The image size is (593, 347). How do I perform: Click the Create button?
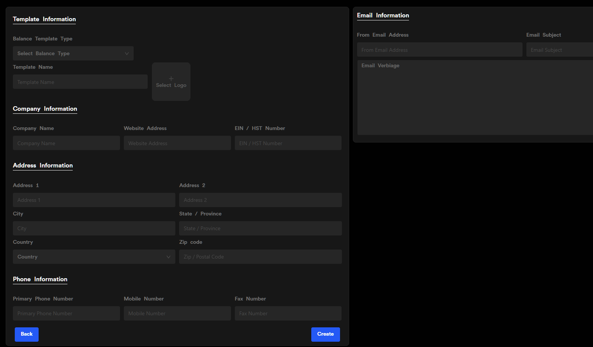click(326, 334)
